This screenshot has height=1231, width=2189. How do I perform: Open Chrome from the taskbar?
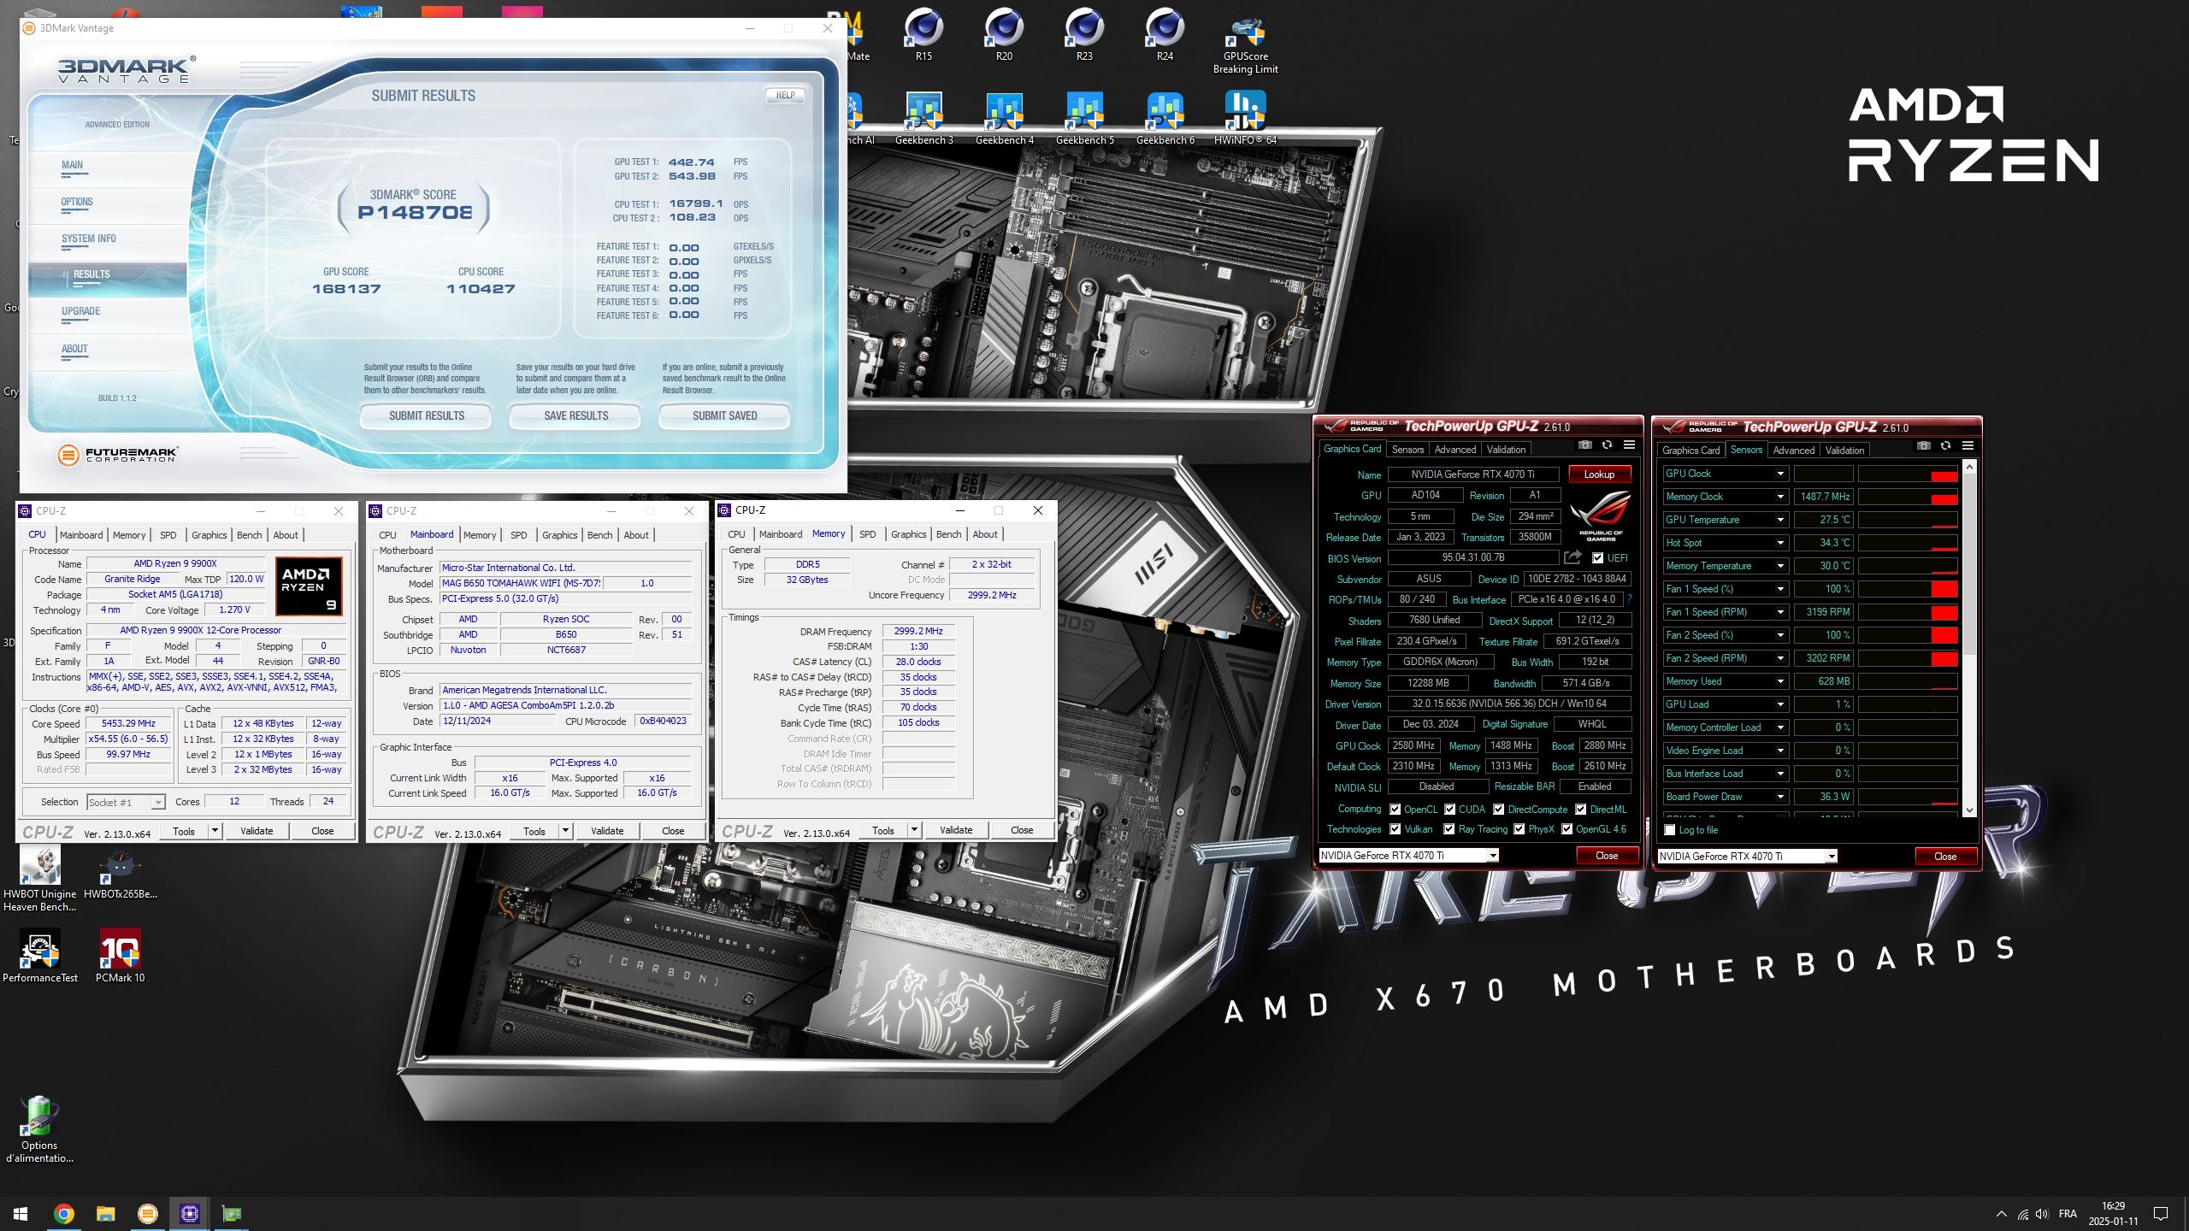pos(64,1213)
